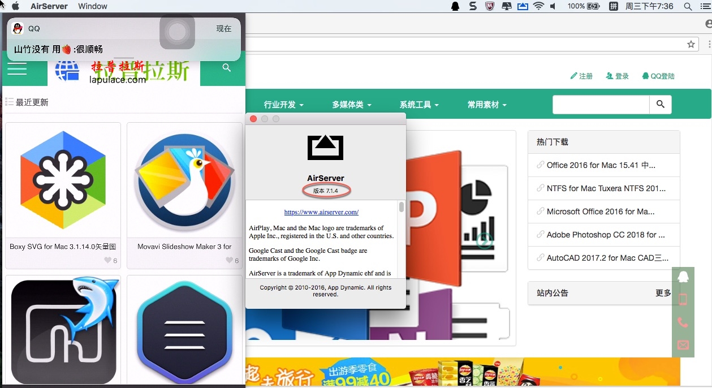Click the snack promotion banner ad
The image size is (712, 388).
click(463, 372)
